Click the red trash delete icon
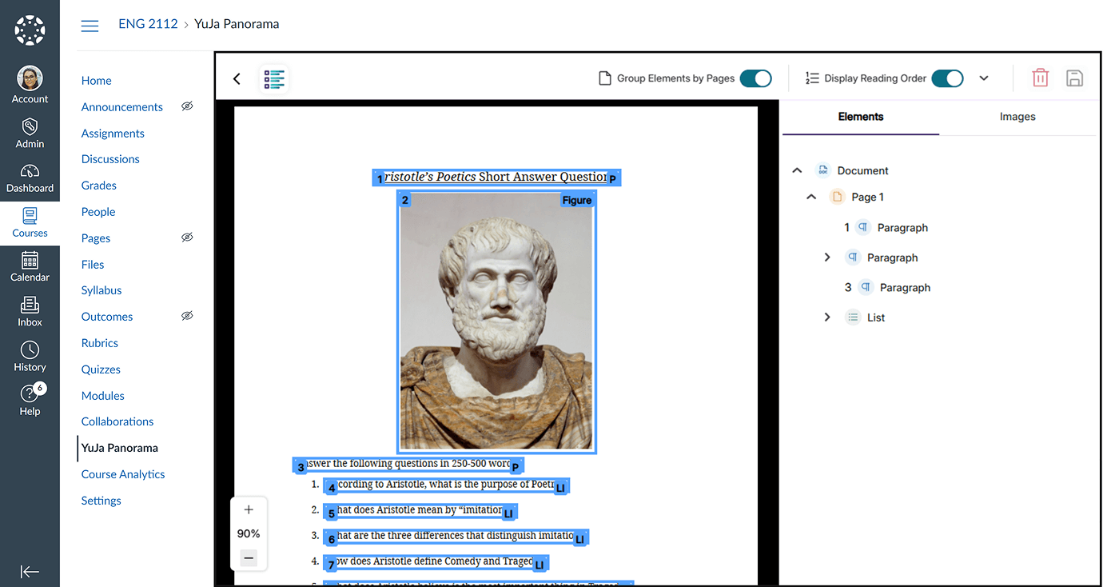This screenshot has height=587, width=1119. [x=1040, y=78]
